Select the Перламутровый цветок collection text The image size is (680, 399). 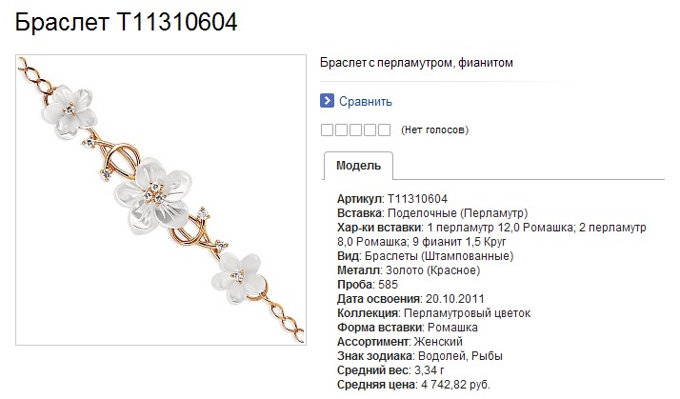[467, 313]
